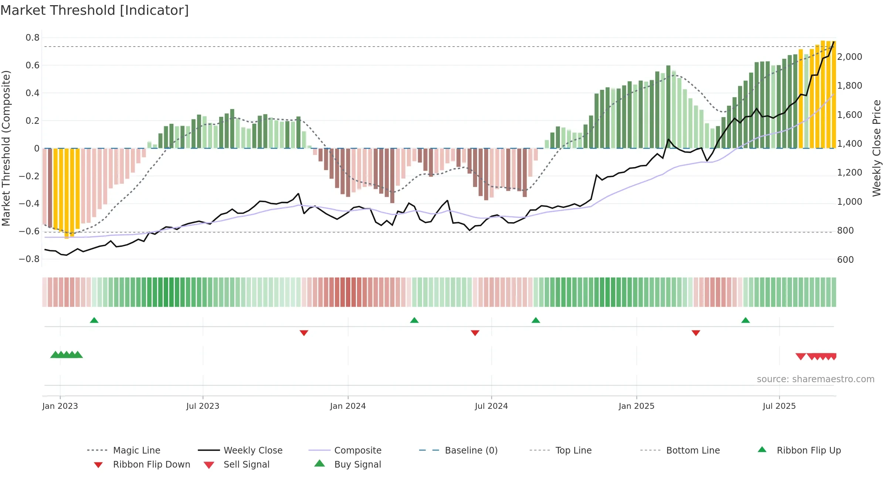Click the green triangle icon in Ribbon Flip Up legend
887x499 pixels.
[762, 449]
